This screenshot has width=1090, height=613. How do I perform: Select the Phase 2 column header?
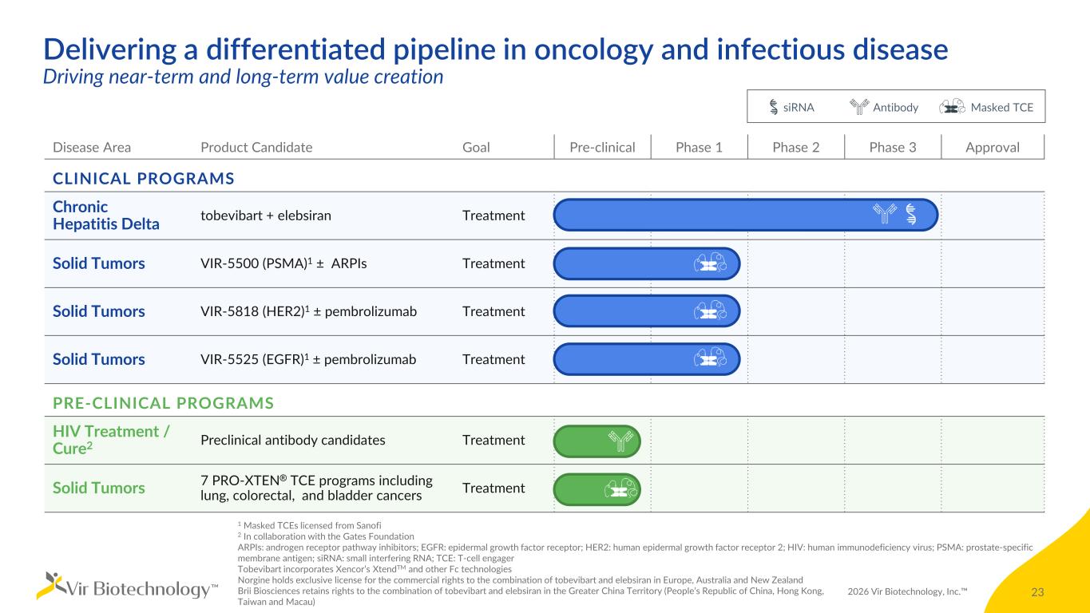point(795,148)
